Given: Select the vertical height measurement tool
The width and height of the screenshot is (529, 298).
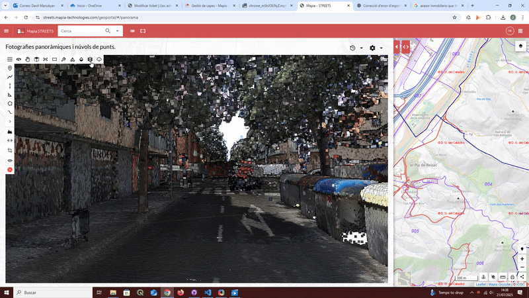Looking at the screenshot, I should (x=10, y=86).
